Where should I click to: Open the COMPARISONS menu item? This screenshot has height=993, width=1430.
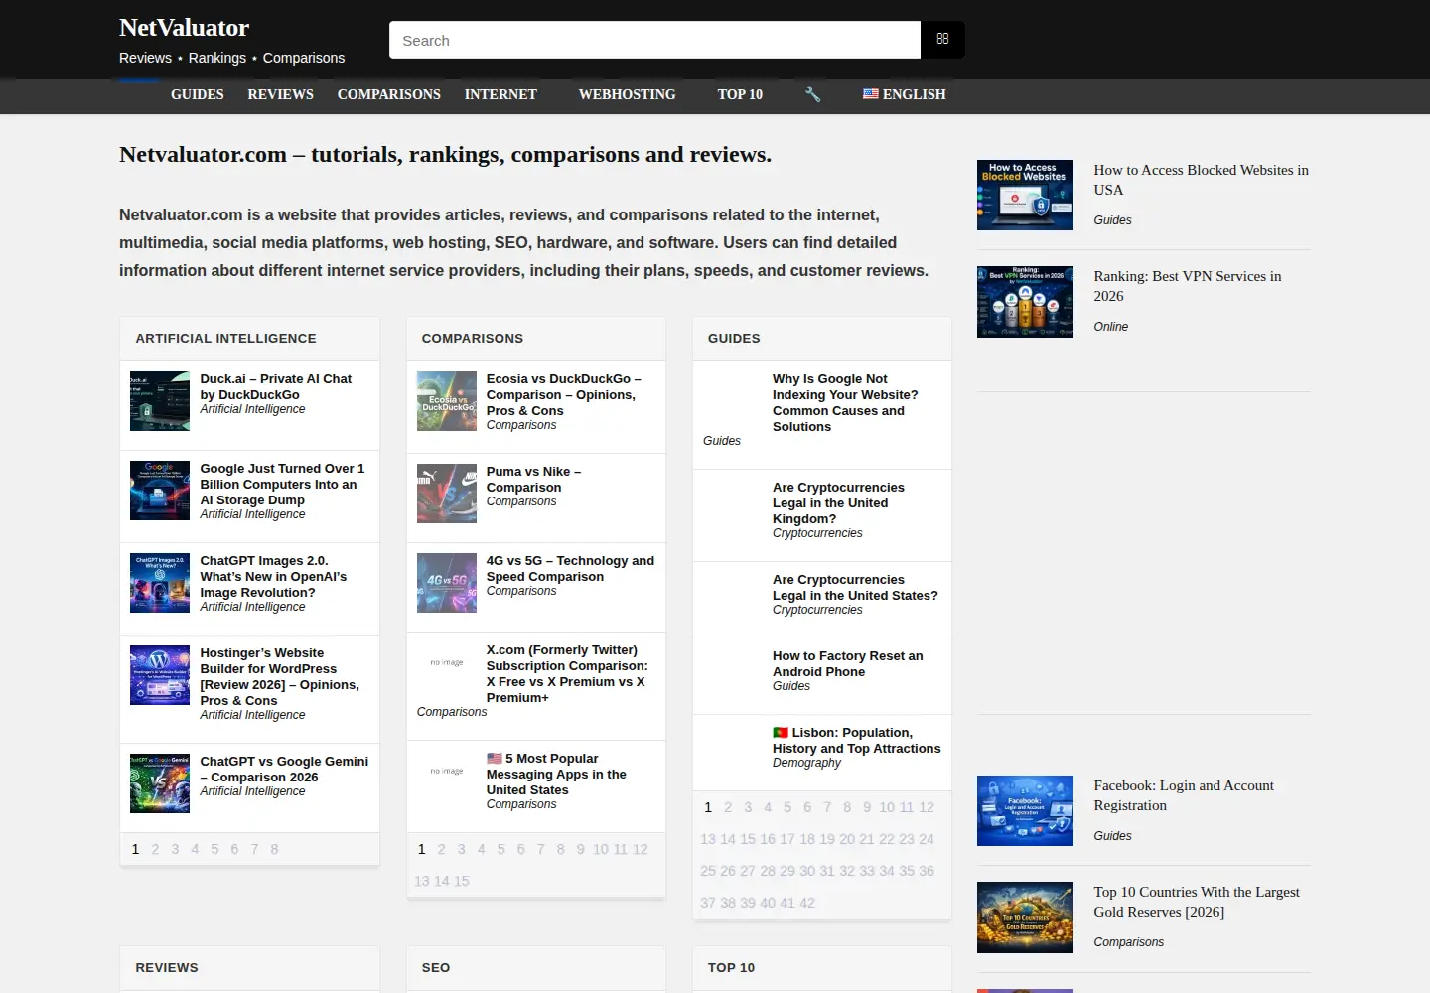point(389,94)
